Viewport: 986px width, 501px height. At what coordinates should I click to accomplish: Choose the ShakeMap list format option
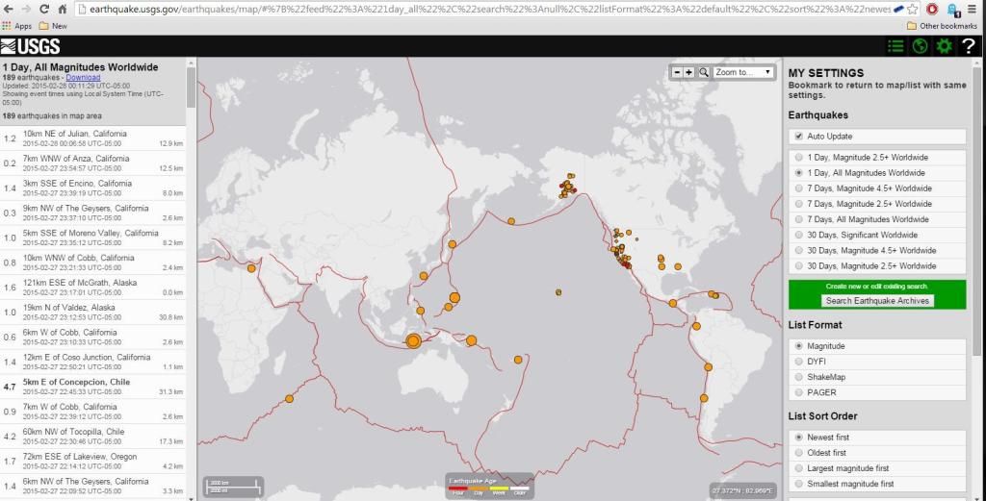click(797, 377)
